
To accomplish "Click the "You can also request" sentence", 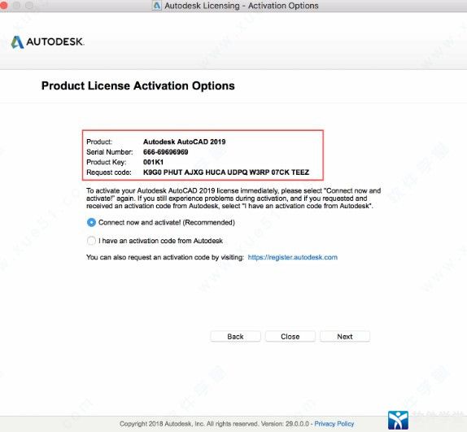I will [x=165, y=257].
